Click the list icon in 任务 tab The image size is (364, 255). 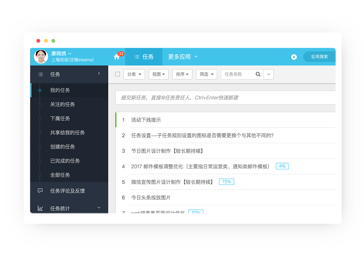pos(137,57)
